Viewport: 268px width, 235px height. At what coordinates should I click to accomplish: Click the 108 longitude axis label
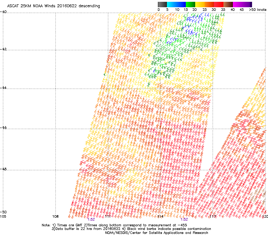coord(55,217)
